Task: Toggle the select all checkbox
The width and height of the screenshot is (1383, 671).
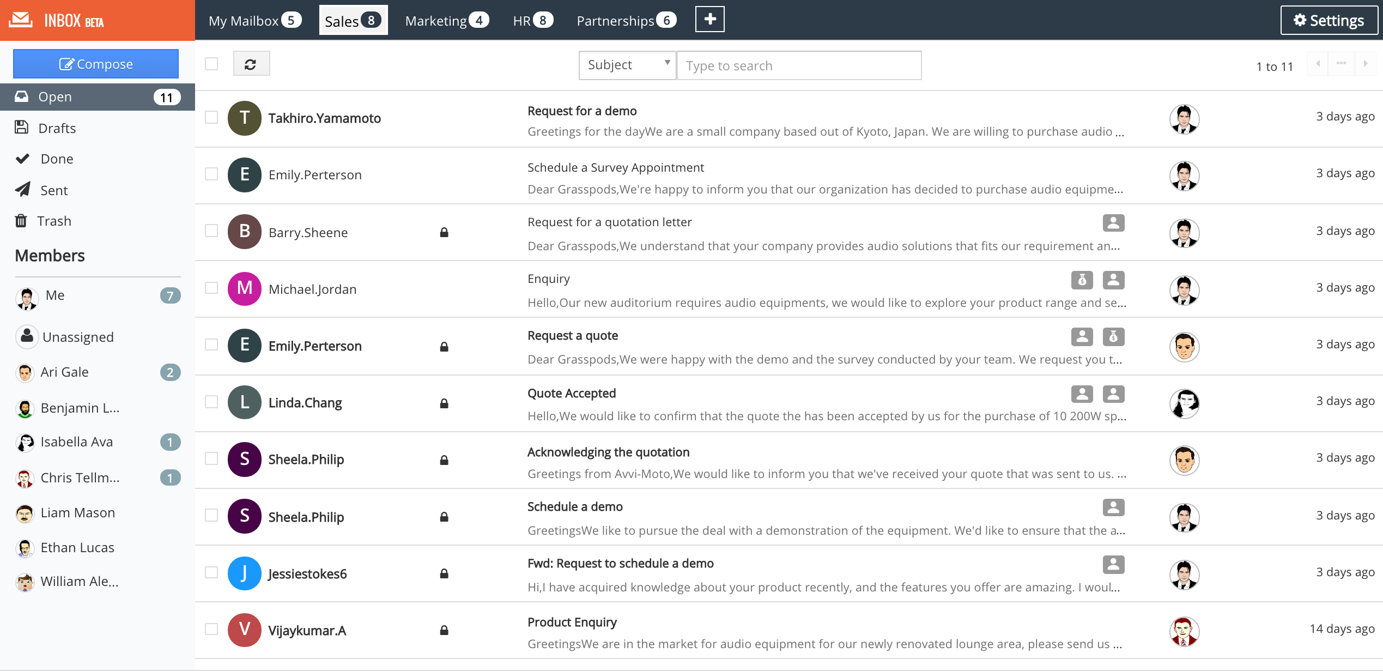Action: click(x=211, y=63)
